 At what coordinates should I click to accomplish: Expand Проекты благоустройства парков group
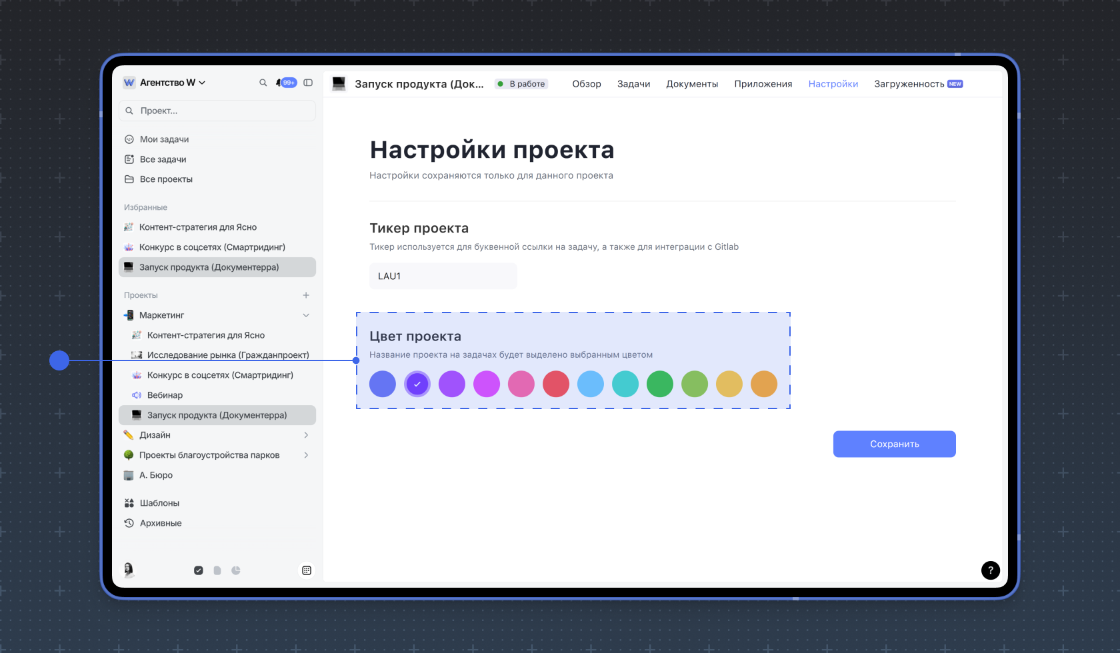pyautogui.click(x=306, y=455)
